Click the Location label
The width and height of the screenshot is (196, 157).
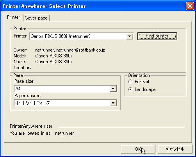[22, 68]
